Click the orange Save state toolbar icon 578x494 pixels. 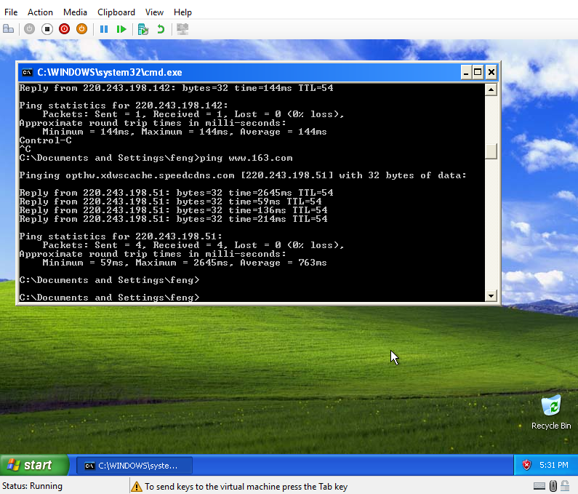click(x=81, y=29)
